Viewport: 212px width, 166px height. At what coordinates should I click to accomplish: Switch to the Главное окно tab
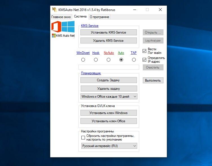tap(61, 17)
